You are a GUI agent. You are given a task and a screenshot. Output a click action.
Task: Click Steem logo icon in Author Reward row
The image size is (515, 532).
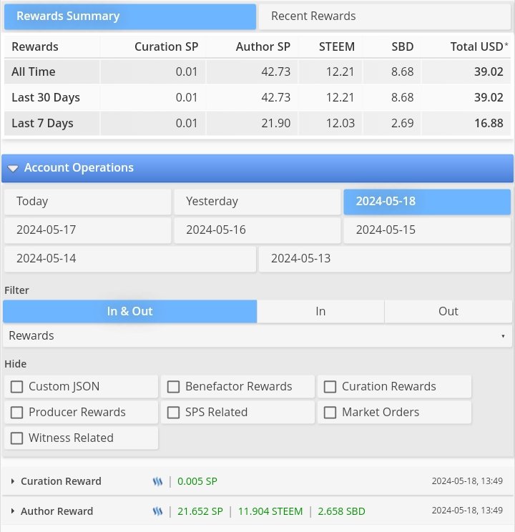click(x=157, y=511)
